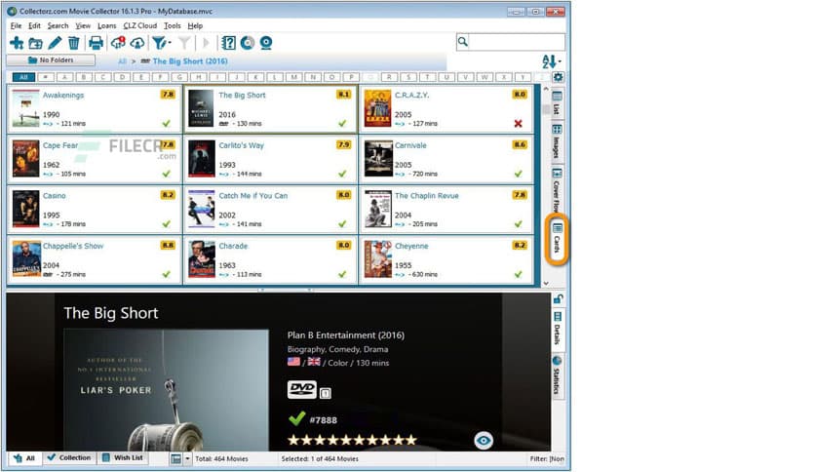Screen dimensions: 815x472
Task: Select the Catch Me If You Can title
Action: 253,196
